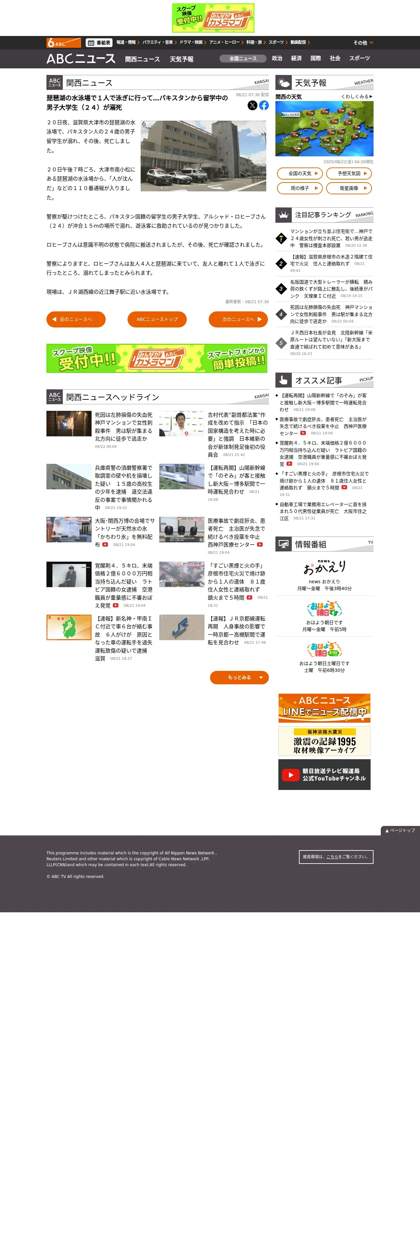
Task: Open 料理・旅 category menu
Action: click(256, 43)
